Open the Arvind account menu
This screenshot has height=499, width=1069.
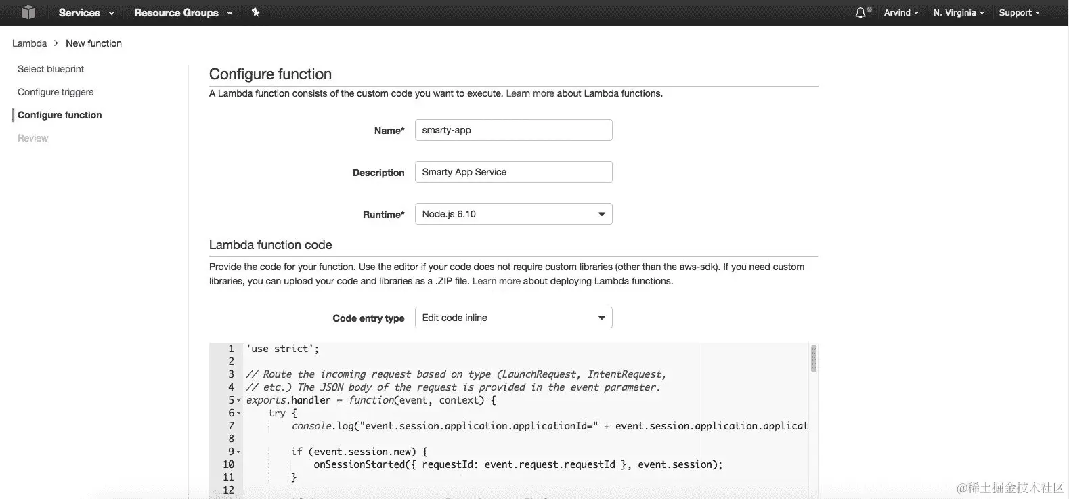click(901, 12)
